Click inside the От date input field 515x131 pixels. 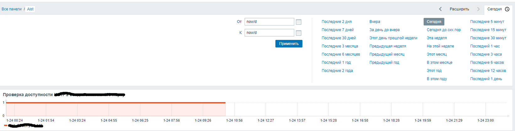coord(269,22)
